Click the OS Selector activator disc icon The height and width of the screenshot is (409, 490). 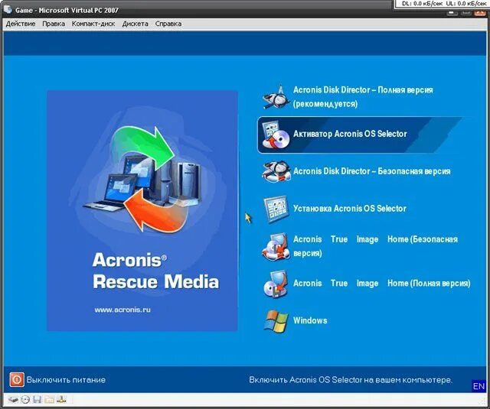[276, 135]
